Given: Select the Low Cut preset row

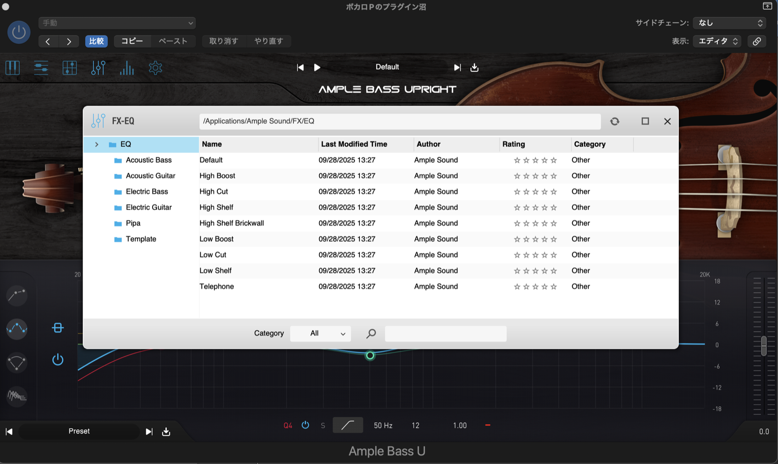Looking at the screenshot, I should pyautogui.click(x=438, y=255).
